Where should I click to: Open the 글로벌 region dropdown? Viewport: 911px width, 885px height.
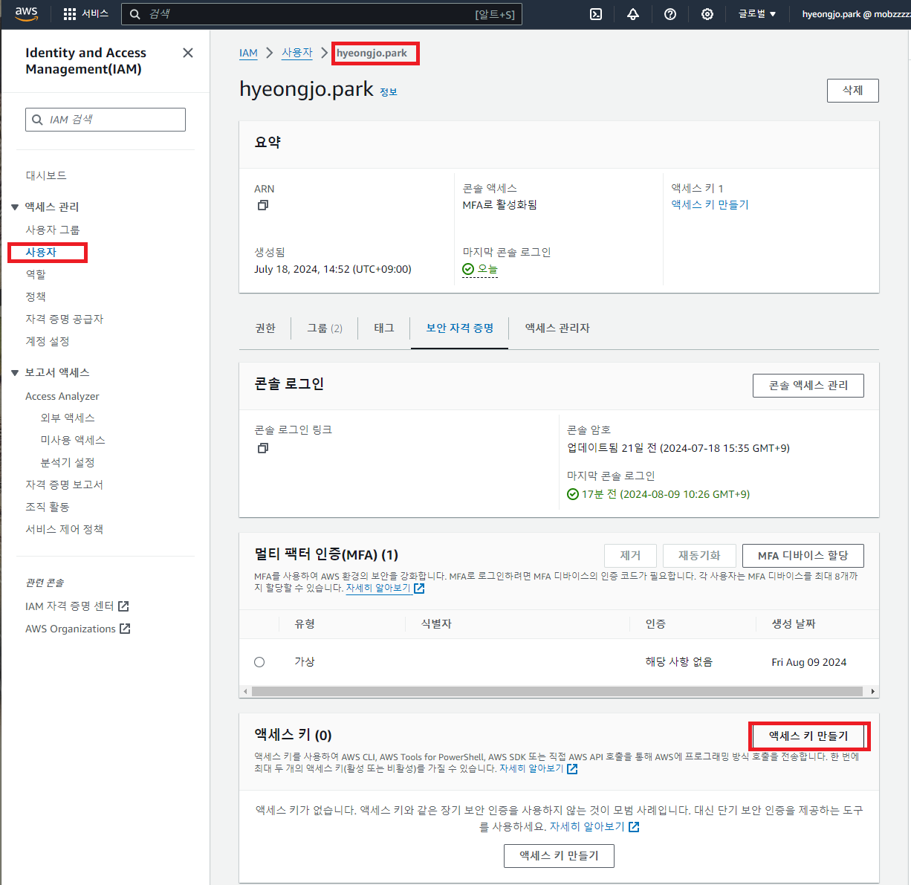click(x=756, y=14)
